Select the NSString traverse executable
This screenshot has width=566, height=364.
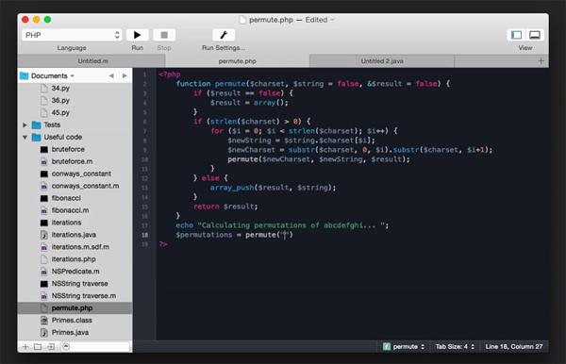tap(80, 284)
